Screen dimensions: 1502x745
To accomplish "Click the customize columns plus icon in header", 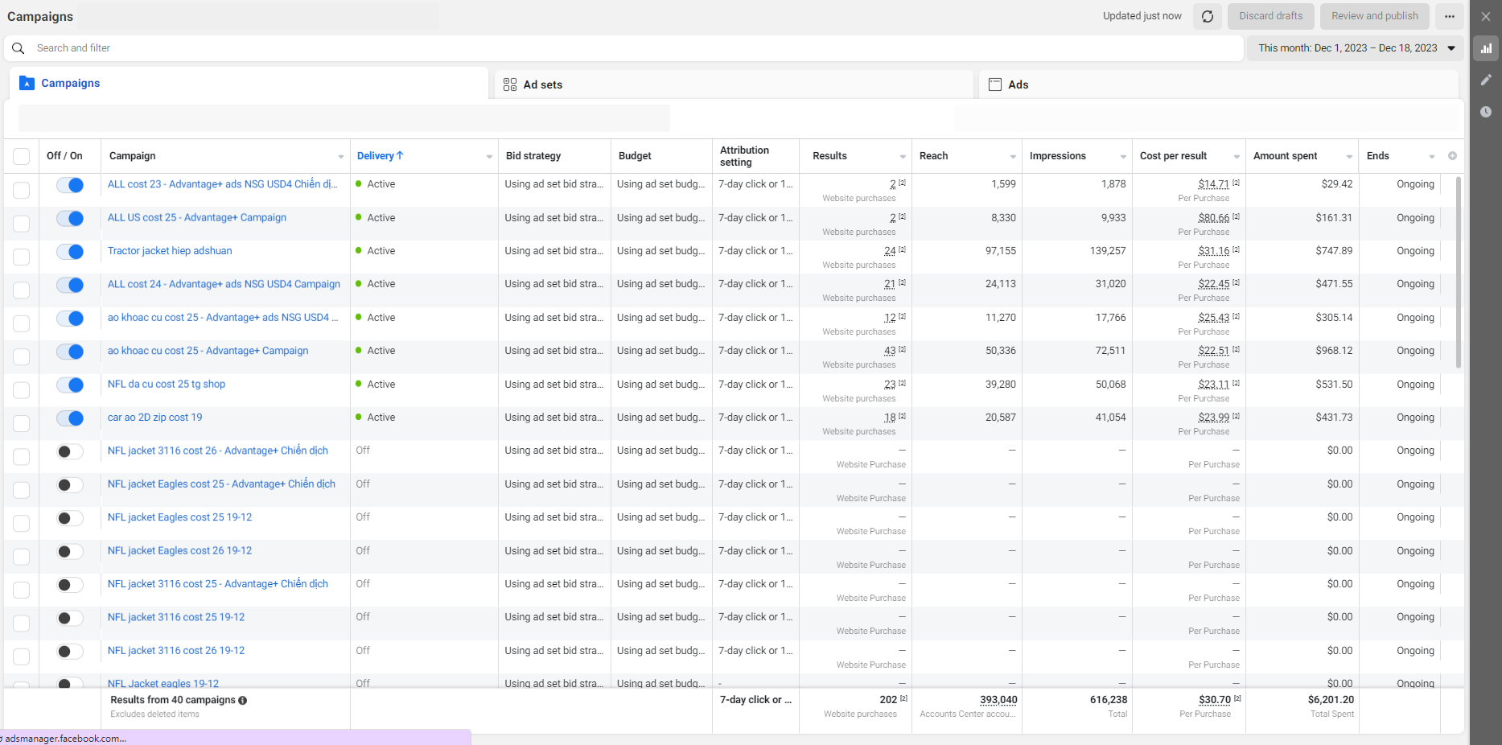I will tap(1452, 156).
